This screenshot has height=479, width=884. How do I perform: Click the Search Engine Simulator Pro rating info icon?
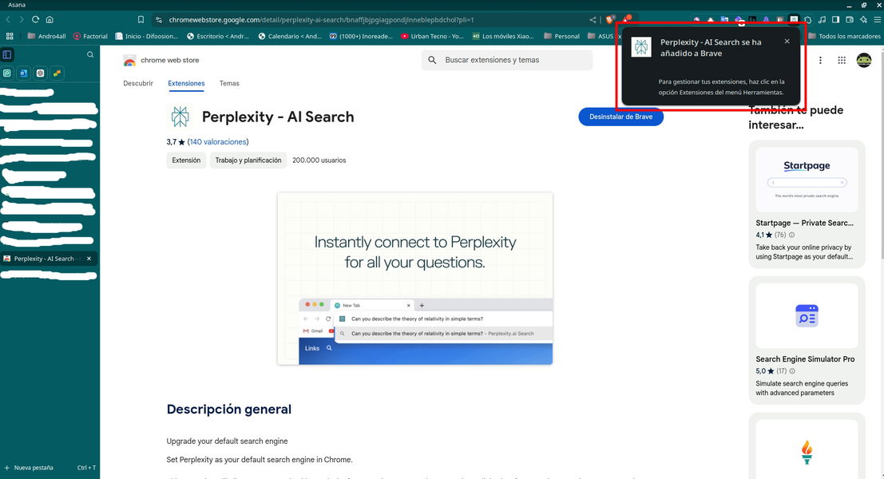pyautogui.click(x=792, y=371)
